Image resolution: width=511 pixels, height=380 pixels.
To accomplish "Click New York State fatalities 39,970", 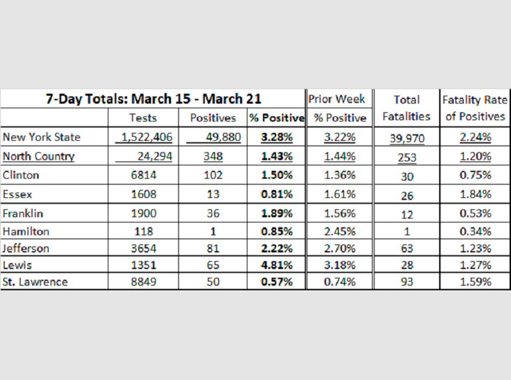I will (407, 138).
